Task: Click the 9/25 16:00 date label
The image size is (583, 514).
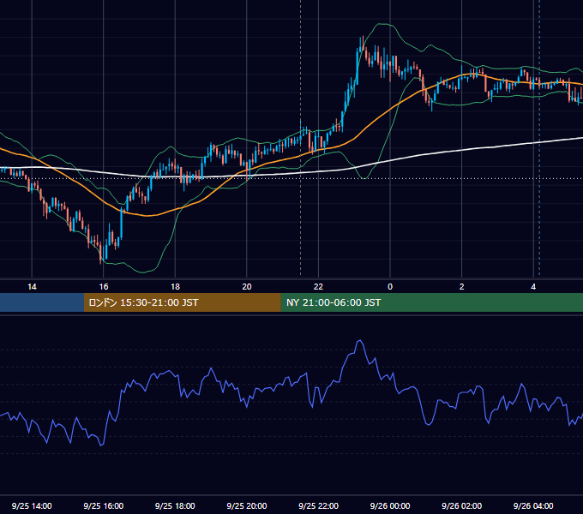Action: [104, 505]
